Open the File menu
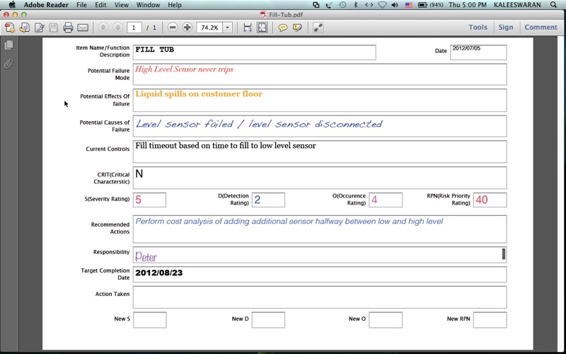The width and height of the screenshot is (566, 354). (x=81, y=5)
